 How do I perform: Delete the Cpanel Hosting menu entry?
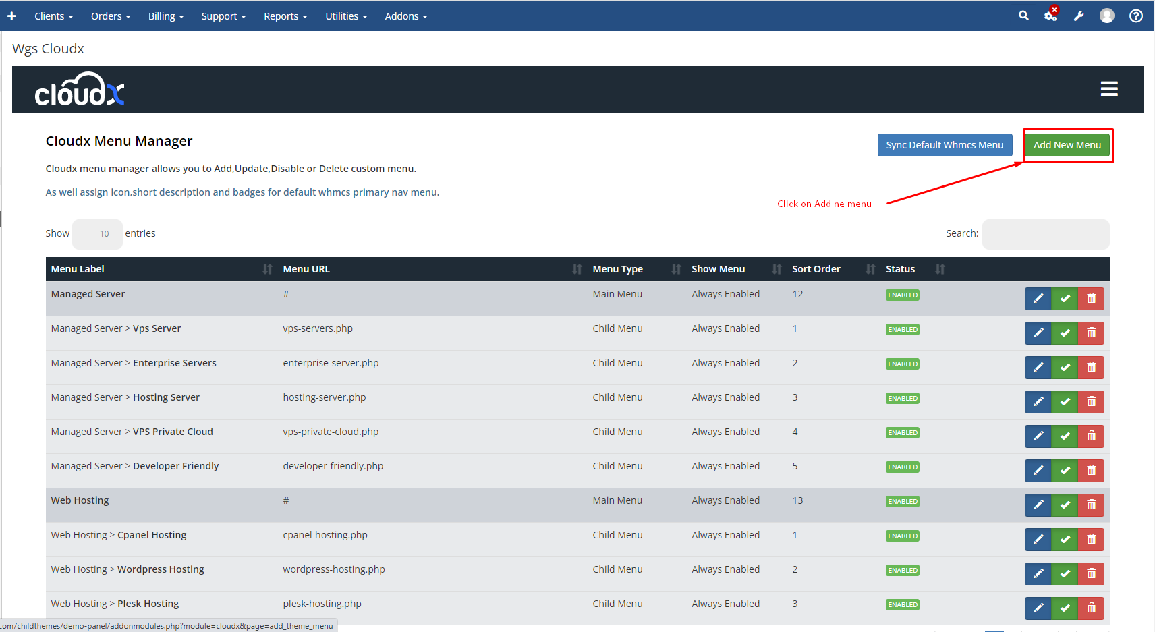click(x=1092, y=540)
